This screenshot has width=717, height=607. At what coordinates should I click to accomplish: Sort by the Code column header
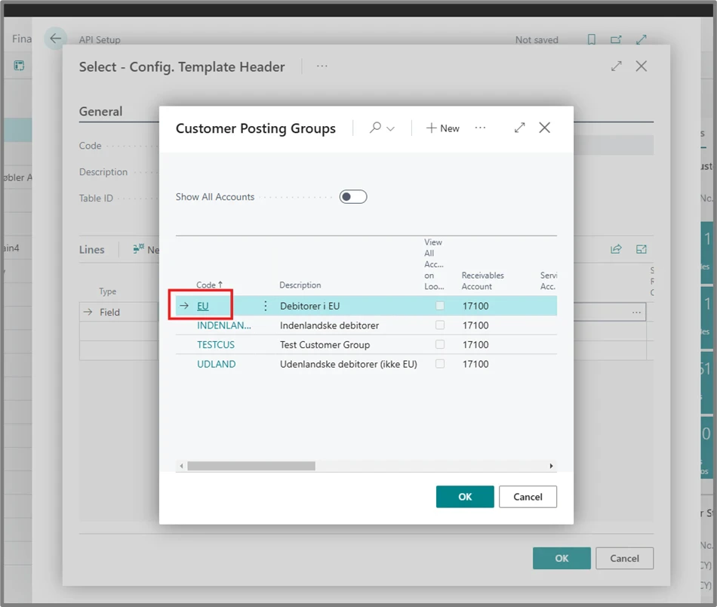pyautogui.click(x=209, y=285)
